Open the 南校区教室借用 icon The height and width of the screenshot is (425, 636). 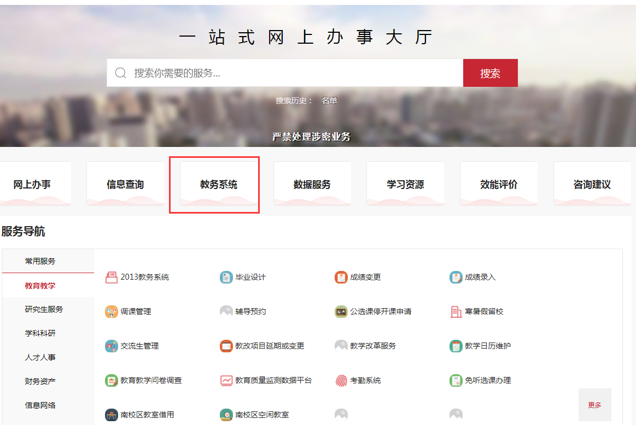[x=112, y=415]
